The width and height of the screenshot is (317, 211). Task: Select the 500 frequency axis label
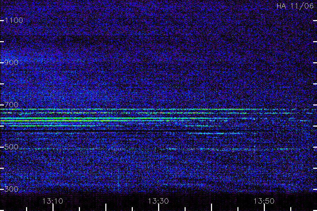[11, 147]
